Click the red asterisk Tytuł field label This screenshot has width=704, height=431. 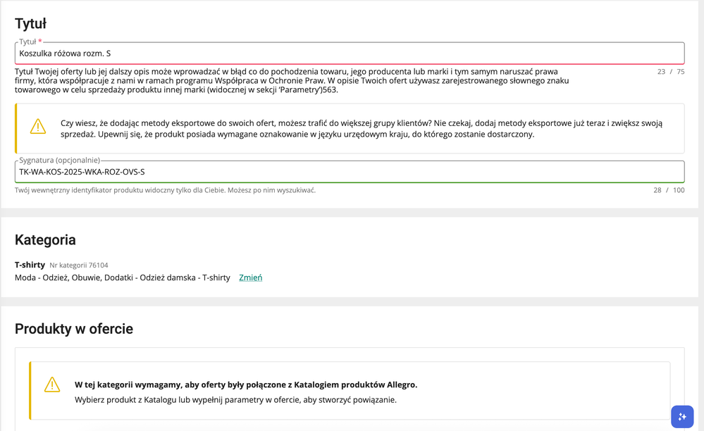[30, 42]
